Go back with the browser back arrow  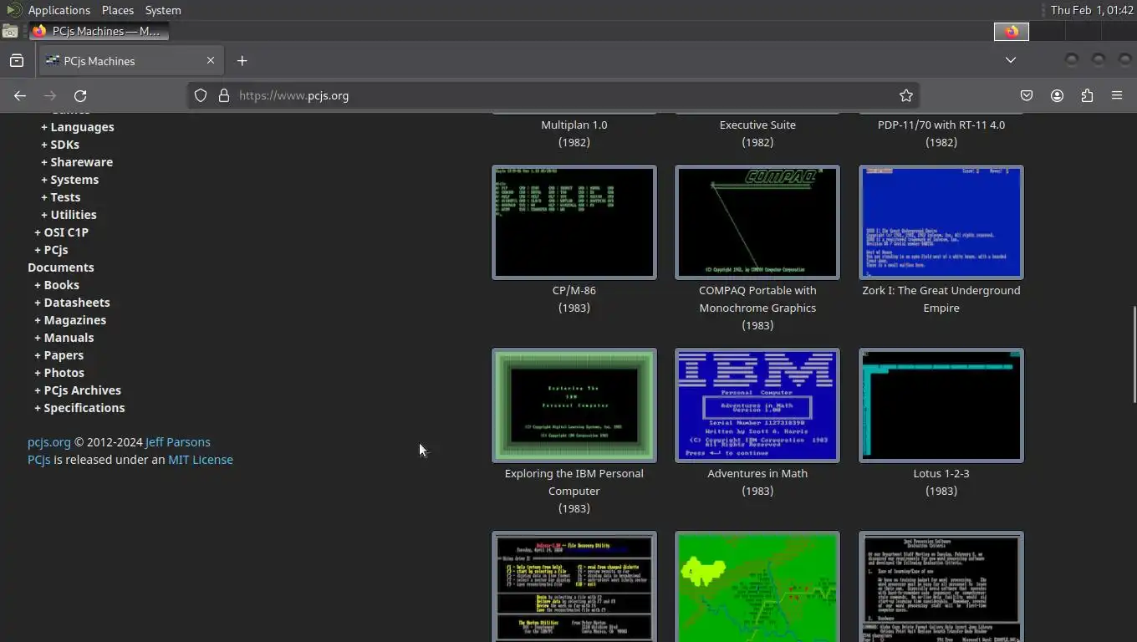pyautogui.click(x=20, y=95)
